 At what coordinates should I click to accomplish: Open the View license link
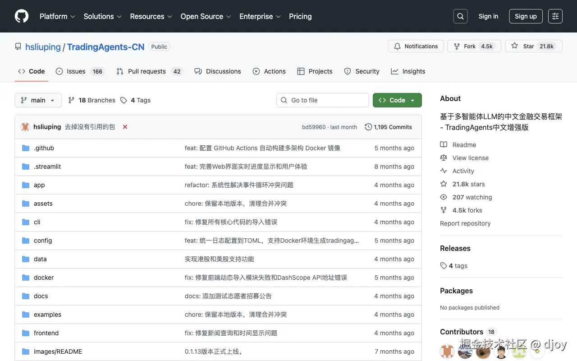[x=471, y=158]
